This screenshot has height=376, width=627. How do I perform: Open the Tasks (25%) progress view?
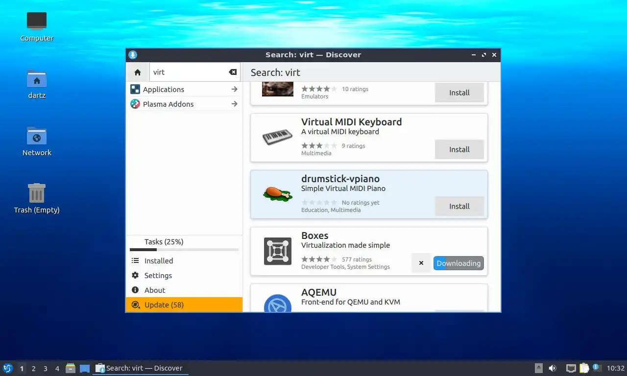184,244
